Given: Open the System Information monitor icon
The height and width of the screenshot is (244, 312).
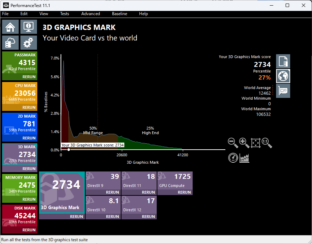Looking at the screenshot, I should click(x=29, y=27).
